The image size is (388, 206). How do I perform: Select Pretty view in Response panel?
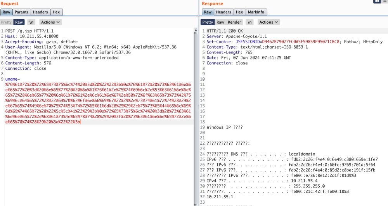tap(208, 22)
